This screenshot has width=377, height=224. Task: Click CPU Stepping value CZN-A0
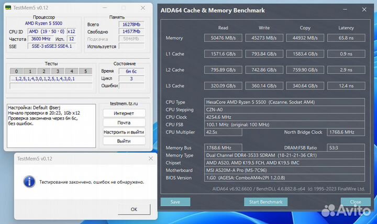coord(284,109)
